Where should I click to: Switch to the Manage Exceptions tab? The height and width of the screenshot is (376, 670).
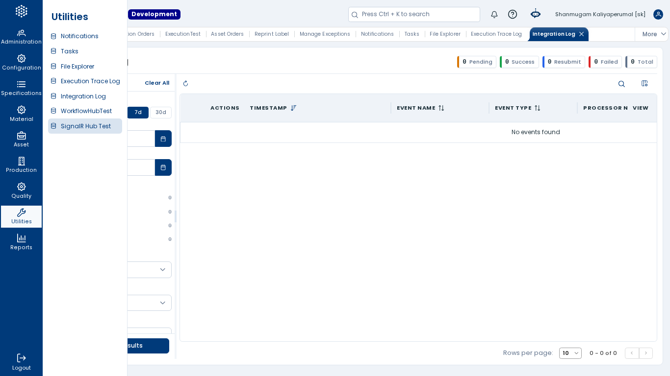(x=325, y=34)
